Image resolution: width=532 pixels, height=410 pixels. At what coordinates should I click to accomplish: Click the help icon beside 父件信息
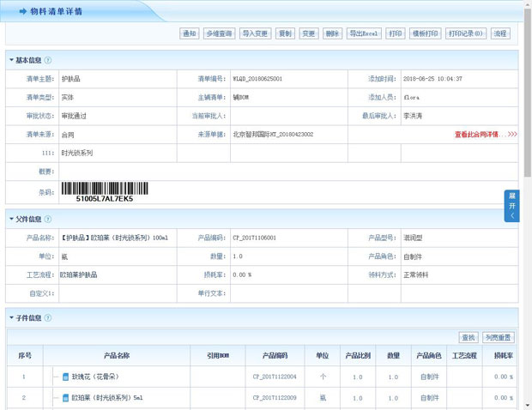48,219
